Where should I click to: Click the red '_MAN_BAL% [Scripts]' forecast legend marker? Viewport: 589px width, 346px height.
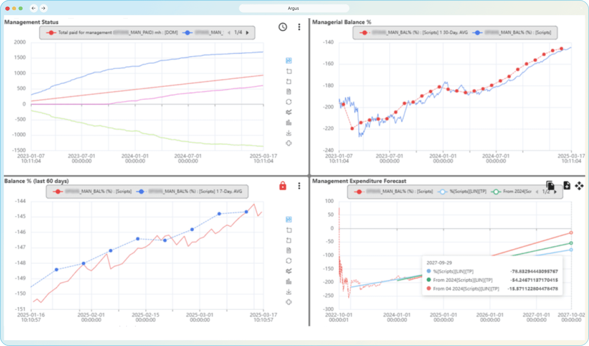(x=359, y=191)
